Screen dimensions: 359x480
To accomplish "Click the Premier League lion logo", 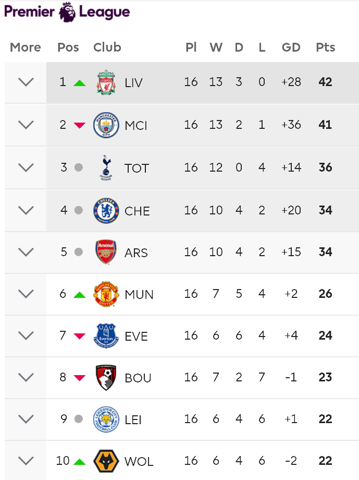I will click(67, 12).
